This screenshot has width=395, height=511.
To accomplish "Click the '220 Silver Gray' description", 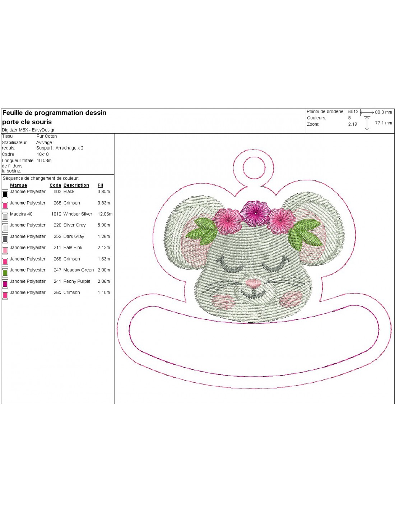I will (70, 225).
